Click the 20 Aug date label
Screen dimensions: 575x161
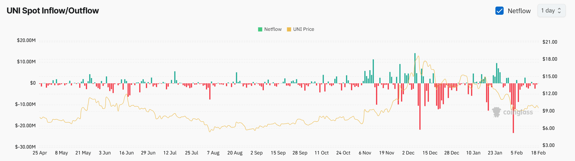[x=235, y=153]
